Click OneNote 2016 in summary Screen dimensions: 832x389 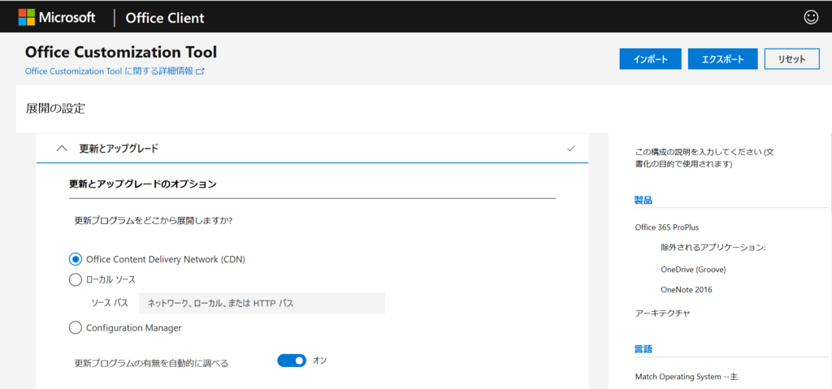click(686, 290)
